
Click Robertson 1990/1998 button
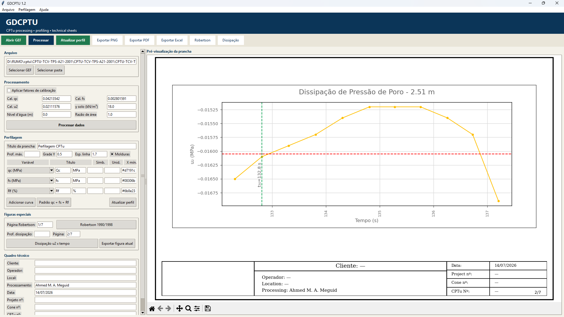pyautogui.click(x=96, y=225)
